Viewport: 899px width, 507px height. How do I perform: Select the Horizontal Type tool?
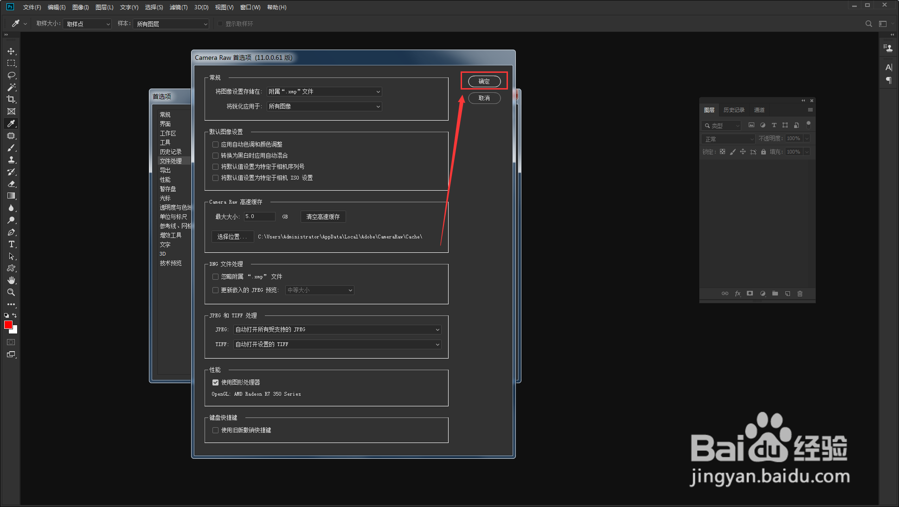click(11, 244)
